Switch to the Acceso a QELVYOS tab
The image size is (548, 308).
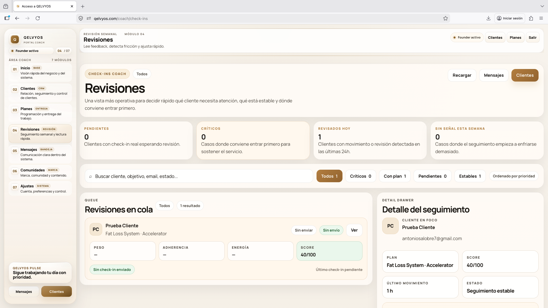click(43, 6)
